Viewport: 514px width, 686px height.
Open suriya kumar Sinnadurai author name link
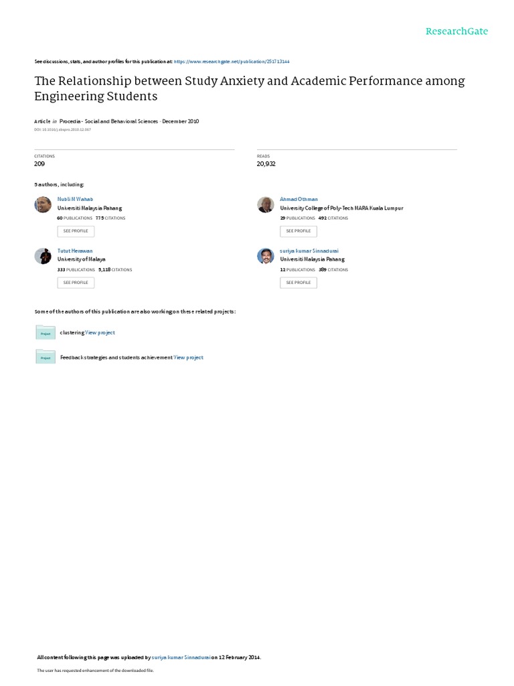[309, 251]
